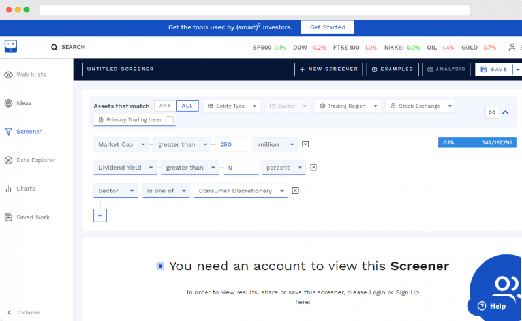Click the Market Cap value field 250
The image size is (522, 321).
click(x=233, y=145)
